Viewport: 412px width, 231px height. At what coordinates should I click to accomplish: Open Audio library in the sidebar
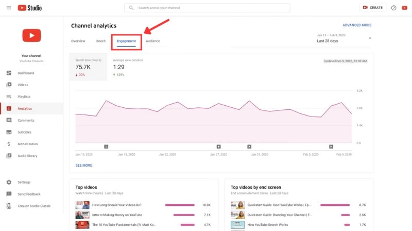[x=31, y=156]
